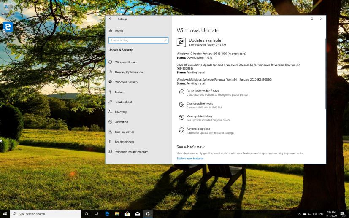Viewport: 349px width, 218px height.
Task: Click the Recycle Bin desktop icon
Action: 8,9
